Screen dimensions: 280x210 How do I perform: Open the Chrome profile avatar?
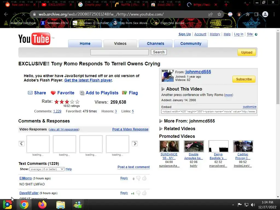265,14
